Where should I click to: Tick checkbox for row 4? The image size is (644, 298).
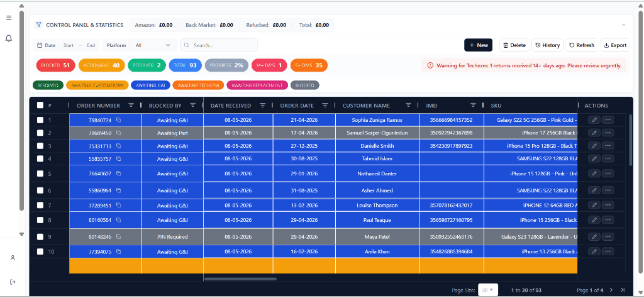coord(40,159)
